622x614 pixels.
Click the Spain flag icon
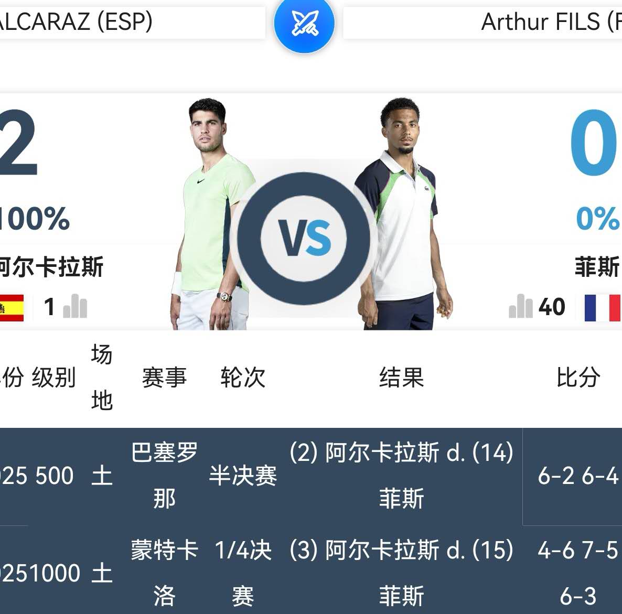coord(11,307)
